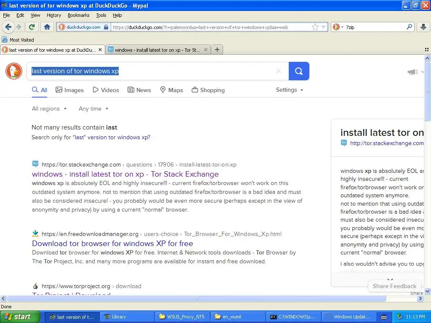Open the Help menu
This screenshot has width=431, height=323.
point(117,15)
